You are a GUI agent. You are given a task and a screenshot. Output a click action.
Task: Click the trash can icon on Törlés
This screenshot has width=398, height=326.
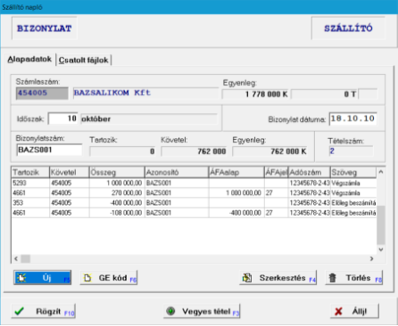point(332,278)
